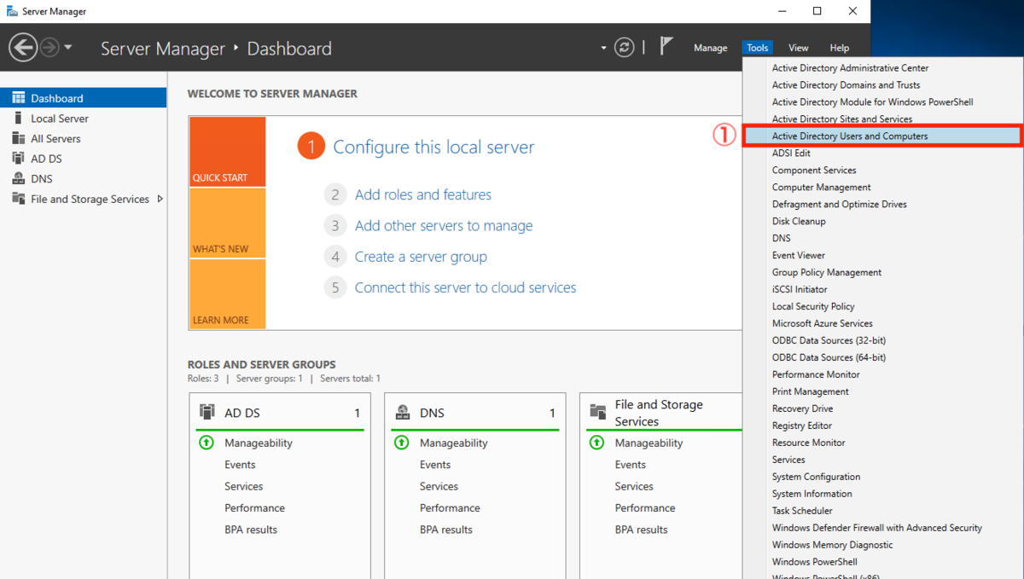Screen dimensions: 1024x579
Task: Click the back navigation arrow
Action: click(x=23, y=47)
